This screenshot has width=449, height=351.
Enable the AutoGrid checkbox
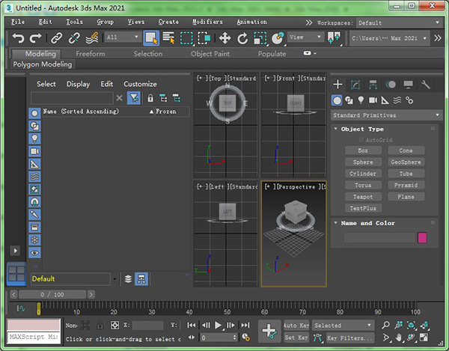point(361,140)
